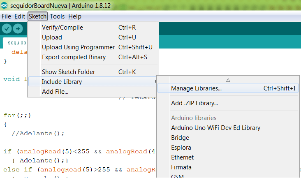Select Export compiled Binary
301x178 pixels.
pyautogui.click(x=93, y=57)
